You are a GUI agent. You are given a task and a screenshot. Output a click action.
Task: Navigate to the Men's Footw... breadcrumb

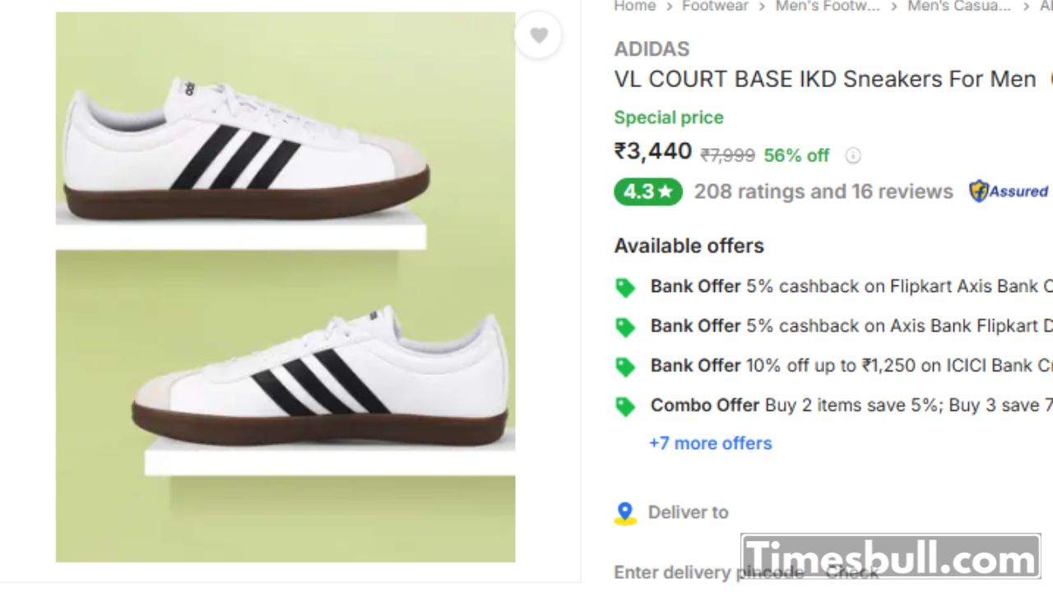pos(827,7)
